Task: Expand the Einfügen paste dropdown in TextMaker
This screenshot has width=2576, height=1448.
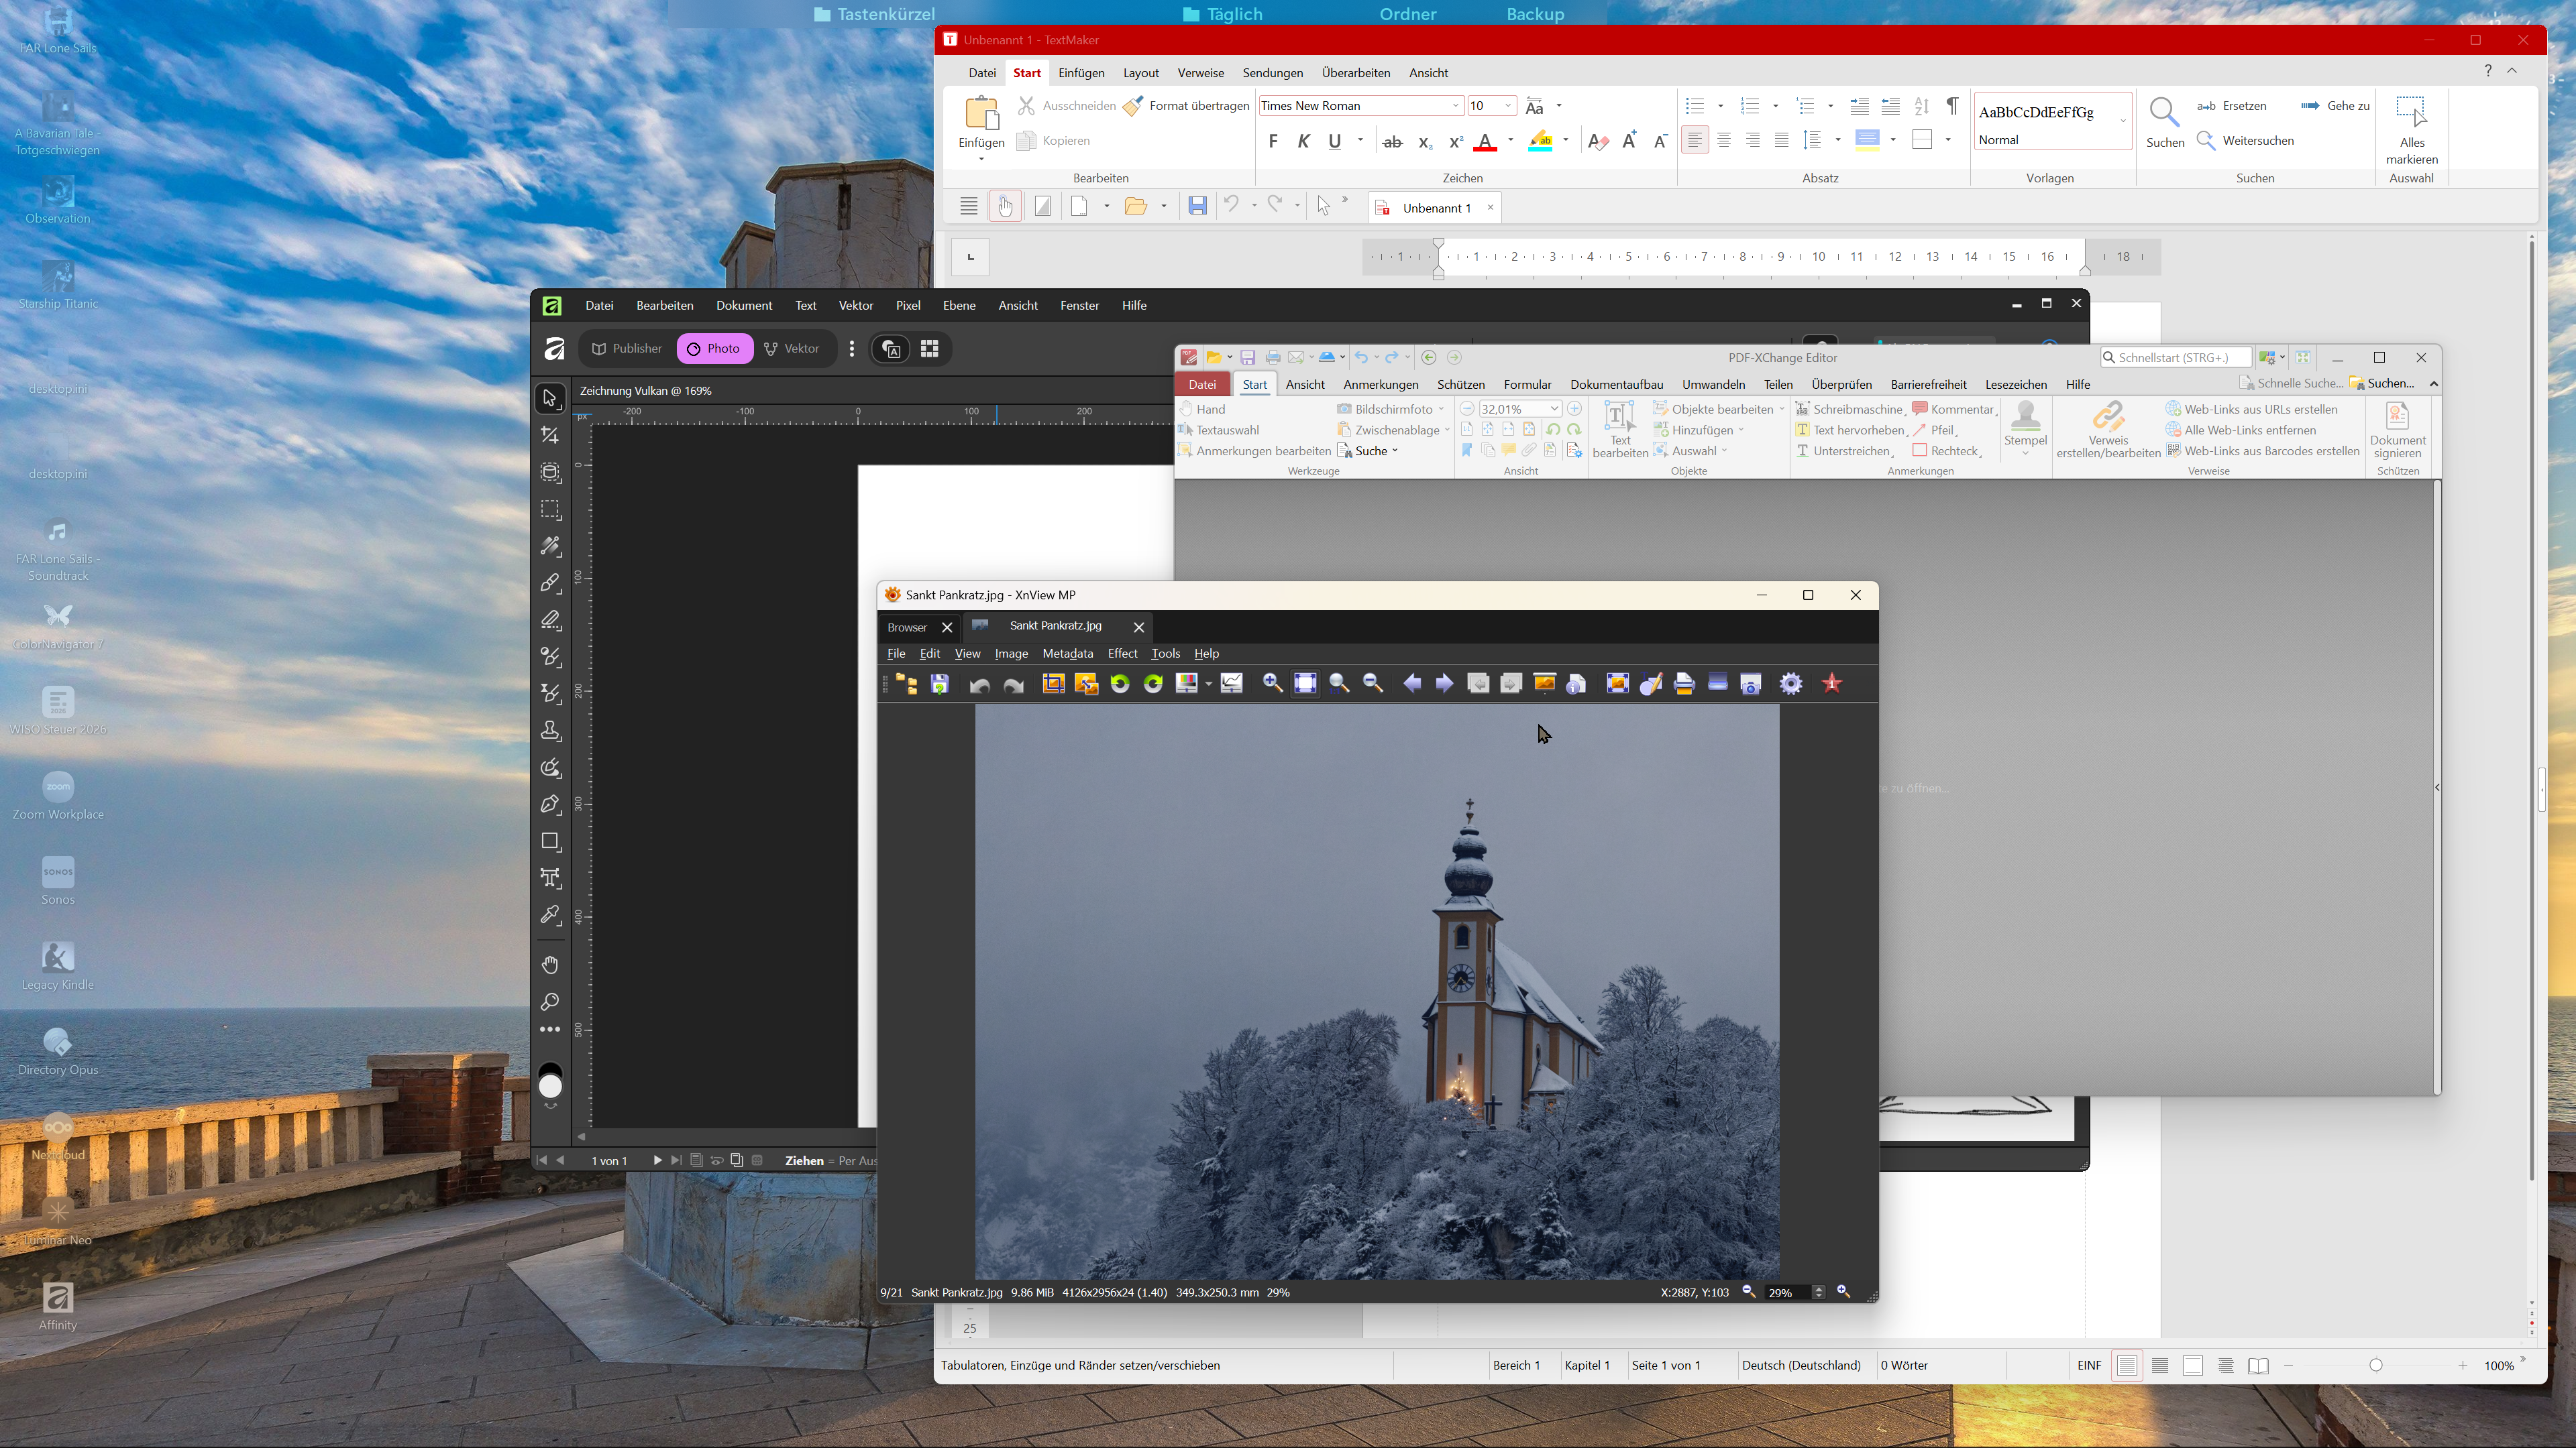Action: coord(981,159)
